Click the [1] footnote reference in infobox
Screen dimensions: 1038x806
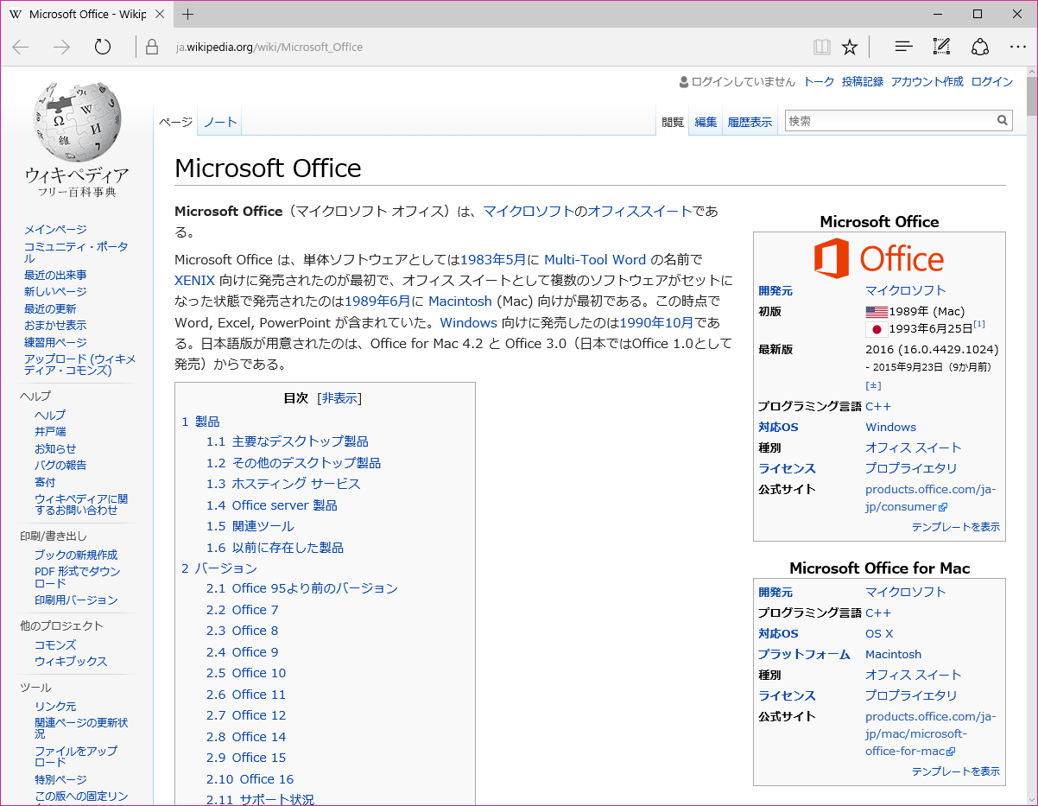point(979,324)
